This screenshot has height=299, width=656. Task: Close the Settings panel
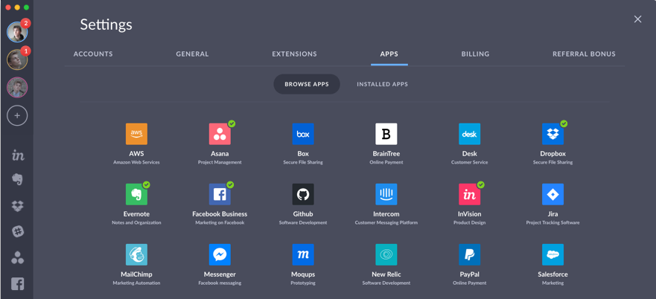637,19
